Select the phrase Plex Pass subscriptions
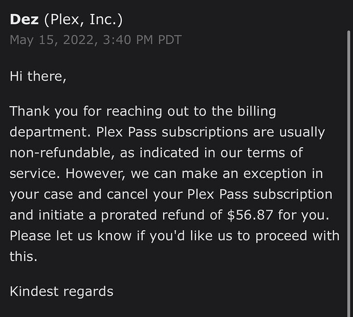Screen dimensions: 353x317 tap(172, 132)
